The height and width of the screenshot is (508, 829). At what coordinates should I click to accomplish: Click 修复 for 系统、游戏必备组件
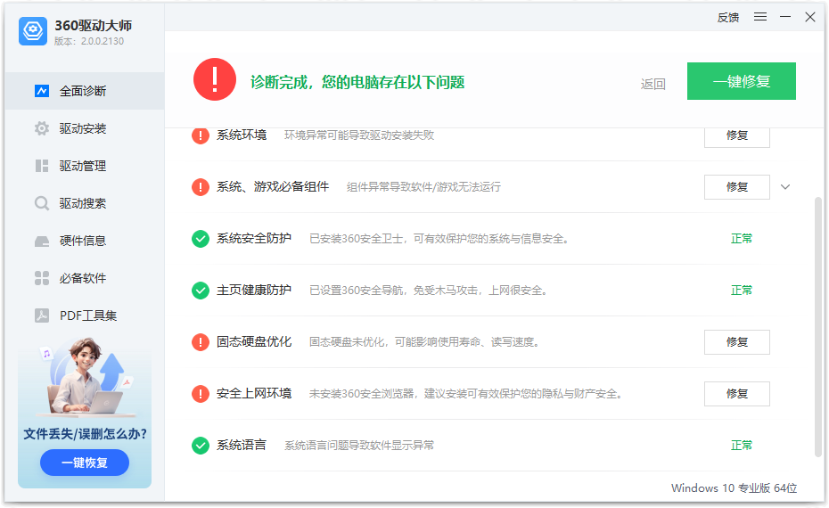pos(737,186)
